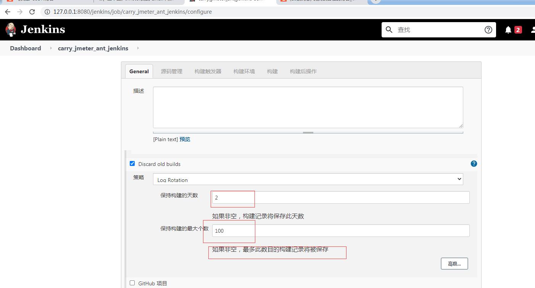This screenshot has height=288, width=535.
Task: Switch to the active carry_jmeter browser tab
Action: click(231, 1)
